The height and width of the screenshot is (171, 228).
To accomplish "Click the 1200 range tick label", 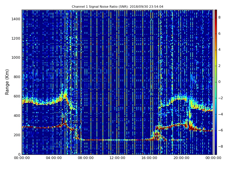I will (16, 38).
